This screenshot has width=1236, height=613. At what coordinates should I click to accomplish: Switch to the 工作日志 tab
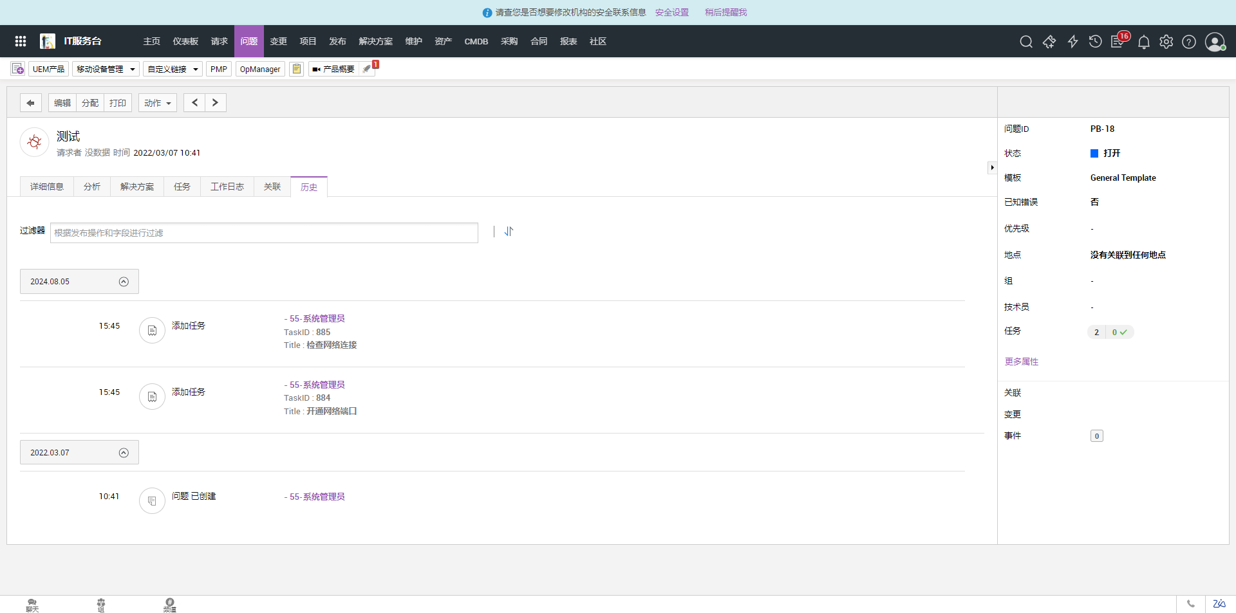tap(227, 187)
